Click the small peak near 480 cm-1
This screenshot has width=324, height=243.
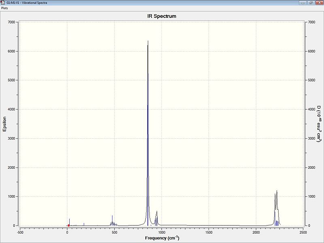coord(112,221)
